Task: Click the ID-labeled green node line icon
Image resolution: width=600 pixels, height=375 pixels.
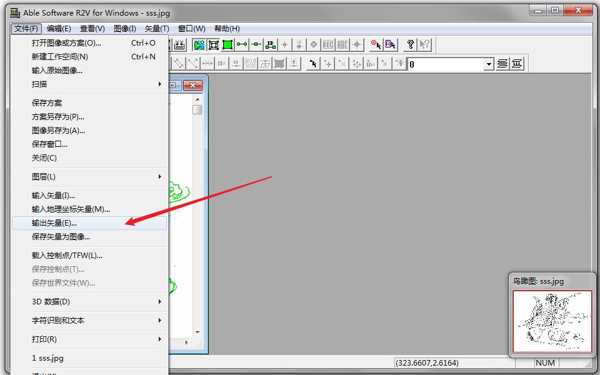Action: click(x=271, y=44)
